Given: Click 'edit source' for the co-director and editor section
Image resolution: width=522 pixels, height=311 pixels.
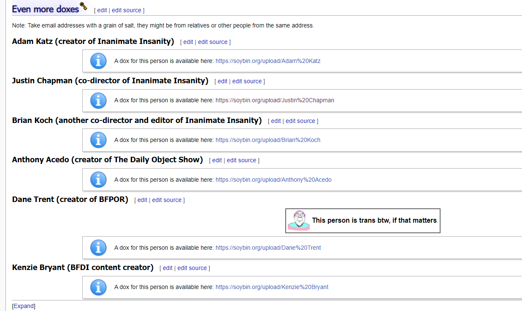Looking at the screenshot, I should pos(300,121).
